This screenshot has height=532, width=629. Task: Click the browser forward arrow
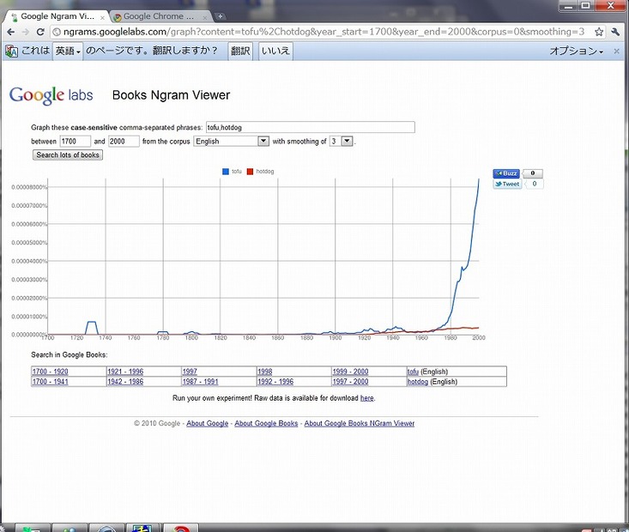(x=25, y=32)
